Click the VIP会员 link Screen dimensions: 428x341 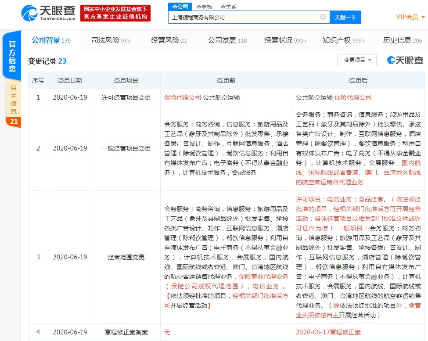click(407, 17)
